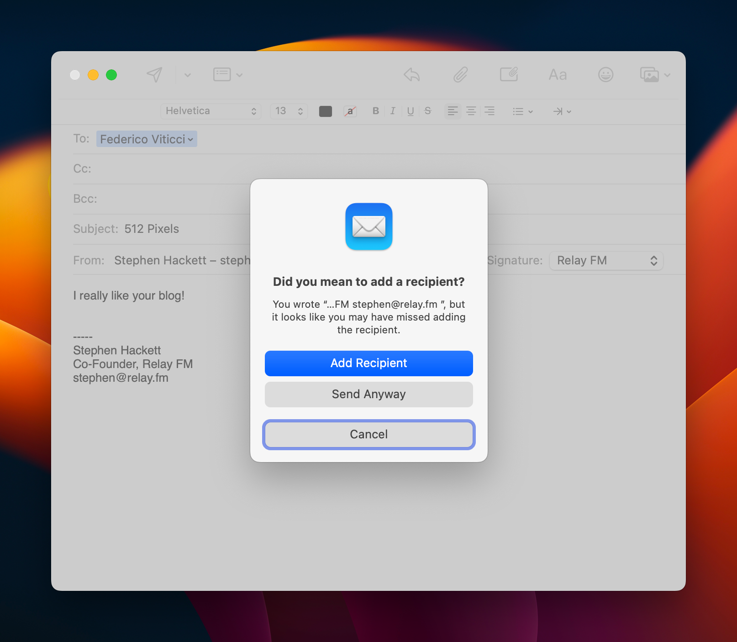Screen dimensions: 737x642
Task: Open the Photo Browser icon
Action: [649, 74]
